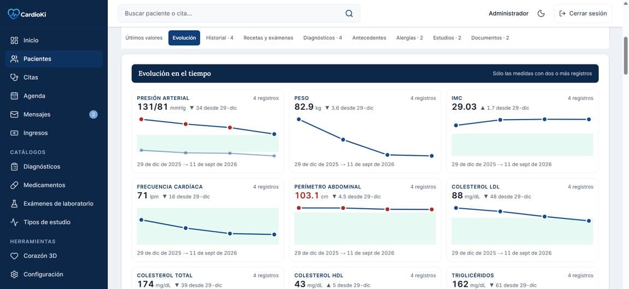Open Documentos · 2 tab
The image size is (629, 289).
coord(490,38)
